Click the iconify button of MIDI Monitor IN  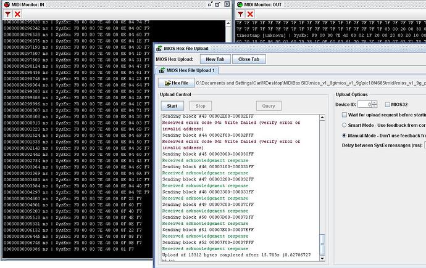pyautogui.click(x=210, y=4)
